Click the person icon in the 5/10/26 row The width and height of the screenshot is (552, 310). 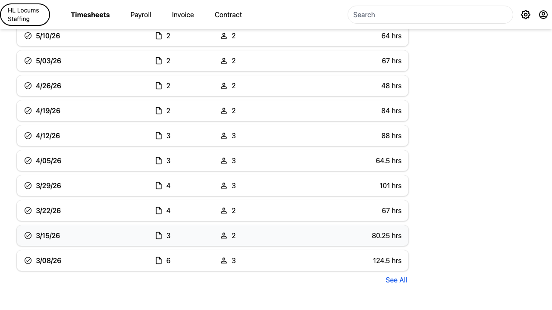point(224,36)
